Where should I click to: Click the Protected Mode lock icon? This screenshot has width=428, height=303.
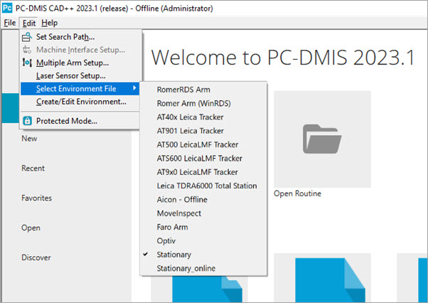click(27, 121)
